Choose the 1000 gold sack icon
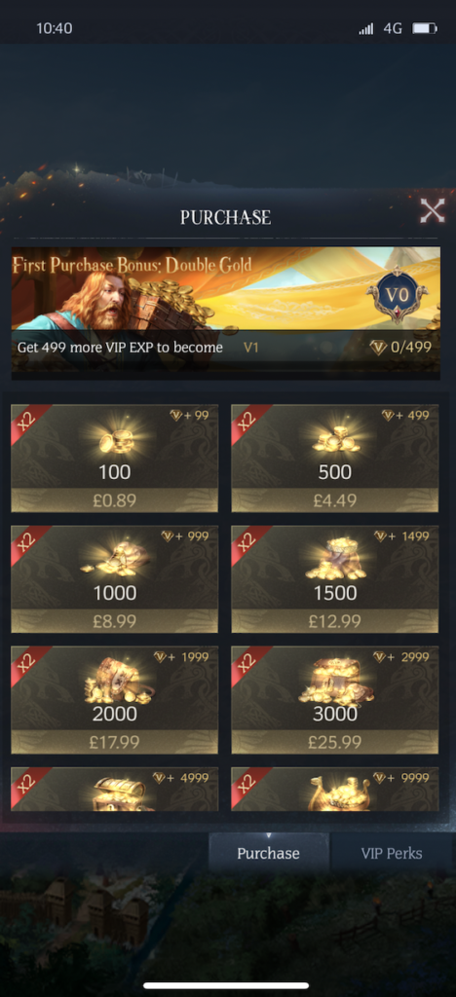The height and width of the screenshot is (997, 456). [x=115, y=560]
